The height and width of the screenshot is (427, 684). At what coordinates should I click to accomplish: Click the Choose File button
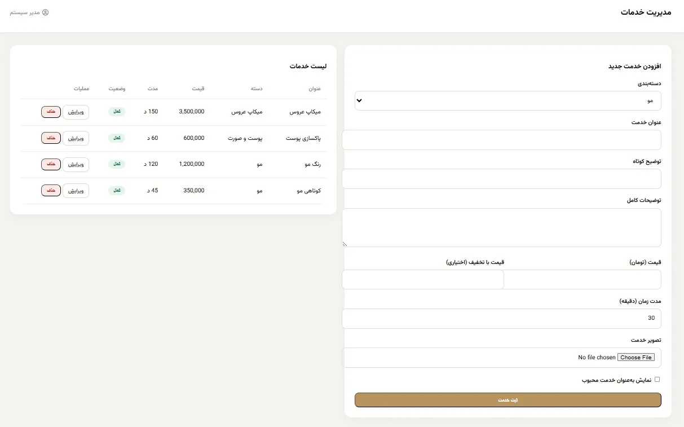click(636, 358)
